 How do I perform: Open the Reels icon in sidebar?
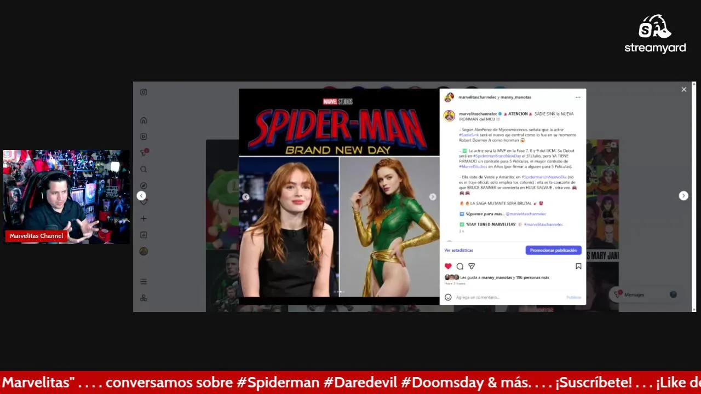click(x=143, y=136)
